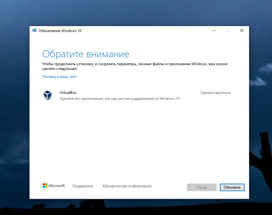Viewport: 272px width, 215px height.
Task: Click the VirtualBox cube icon
Action: coord(47,95)
